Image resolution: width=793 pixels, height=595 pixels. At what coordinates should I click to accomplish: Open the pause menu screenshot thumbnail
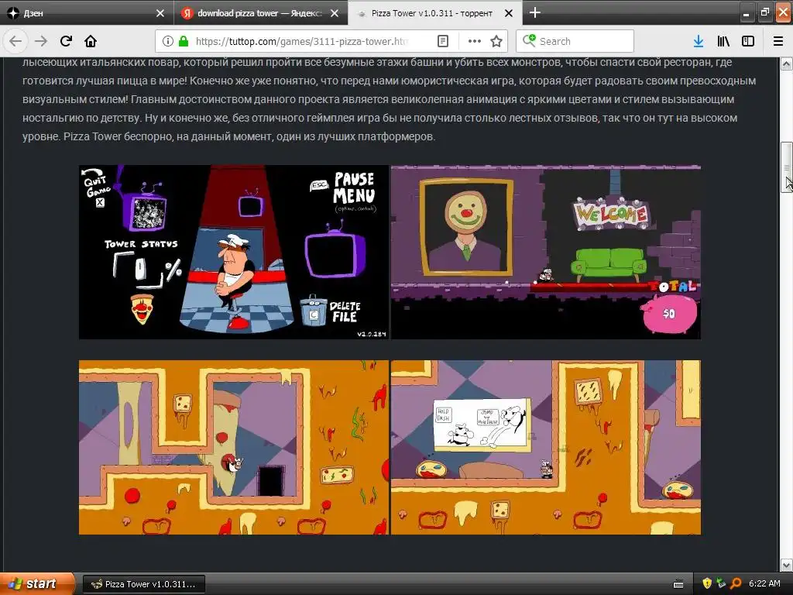click(234, 252)
